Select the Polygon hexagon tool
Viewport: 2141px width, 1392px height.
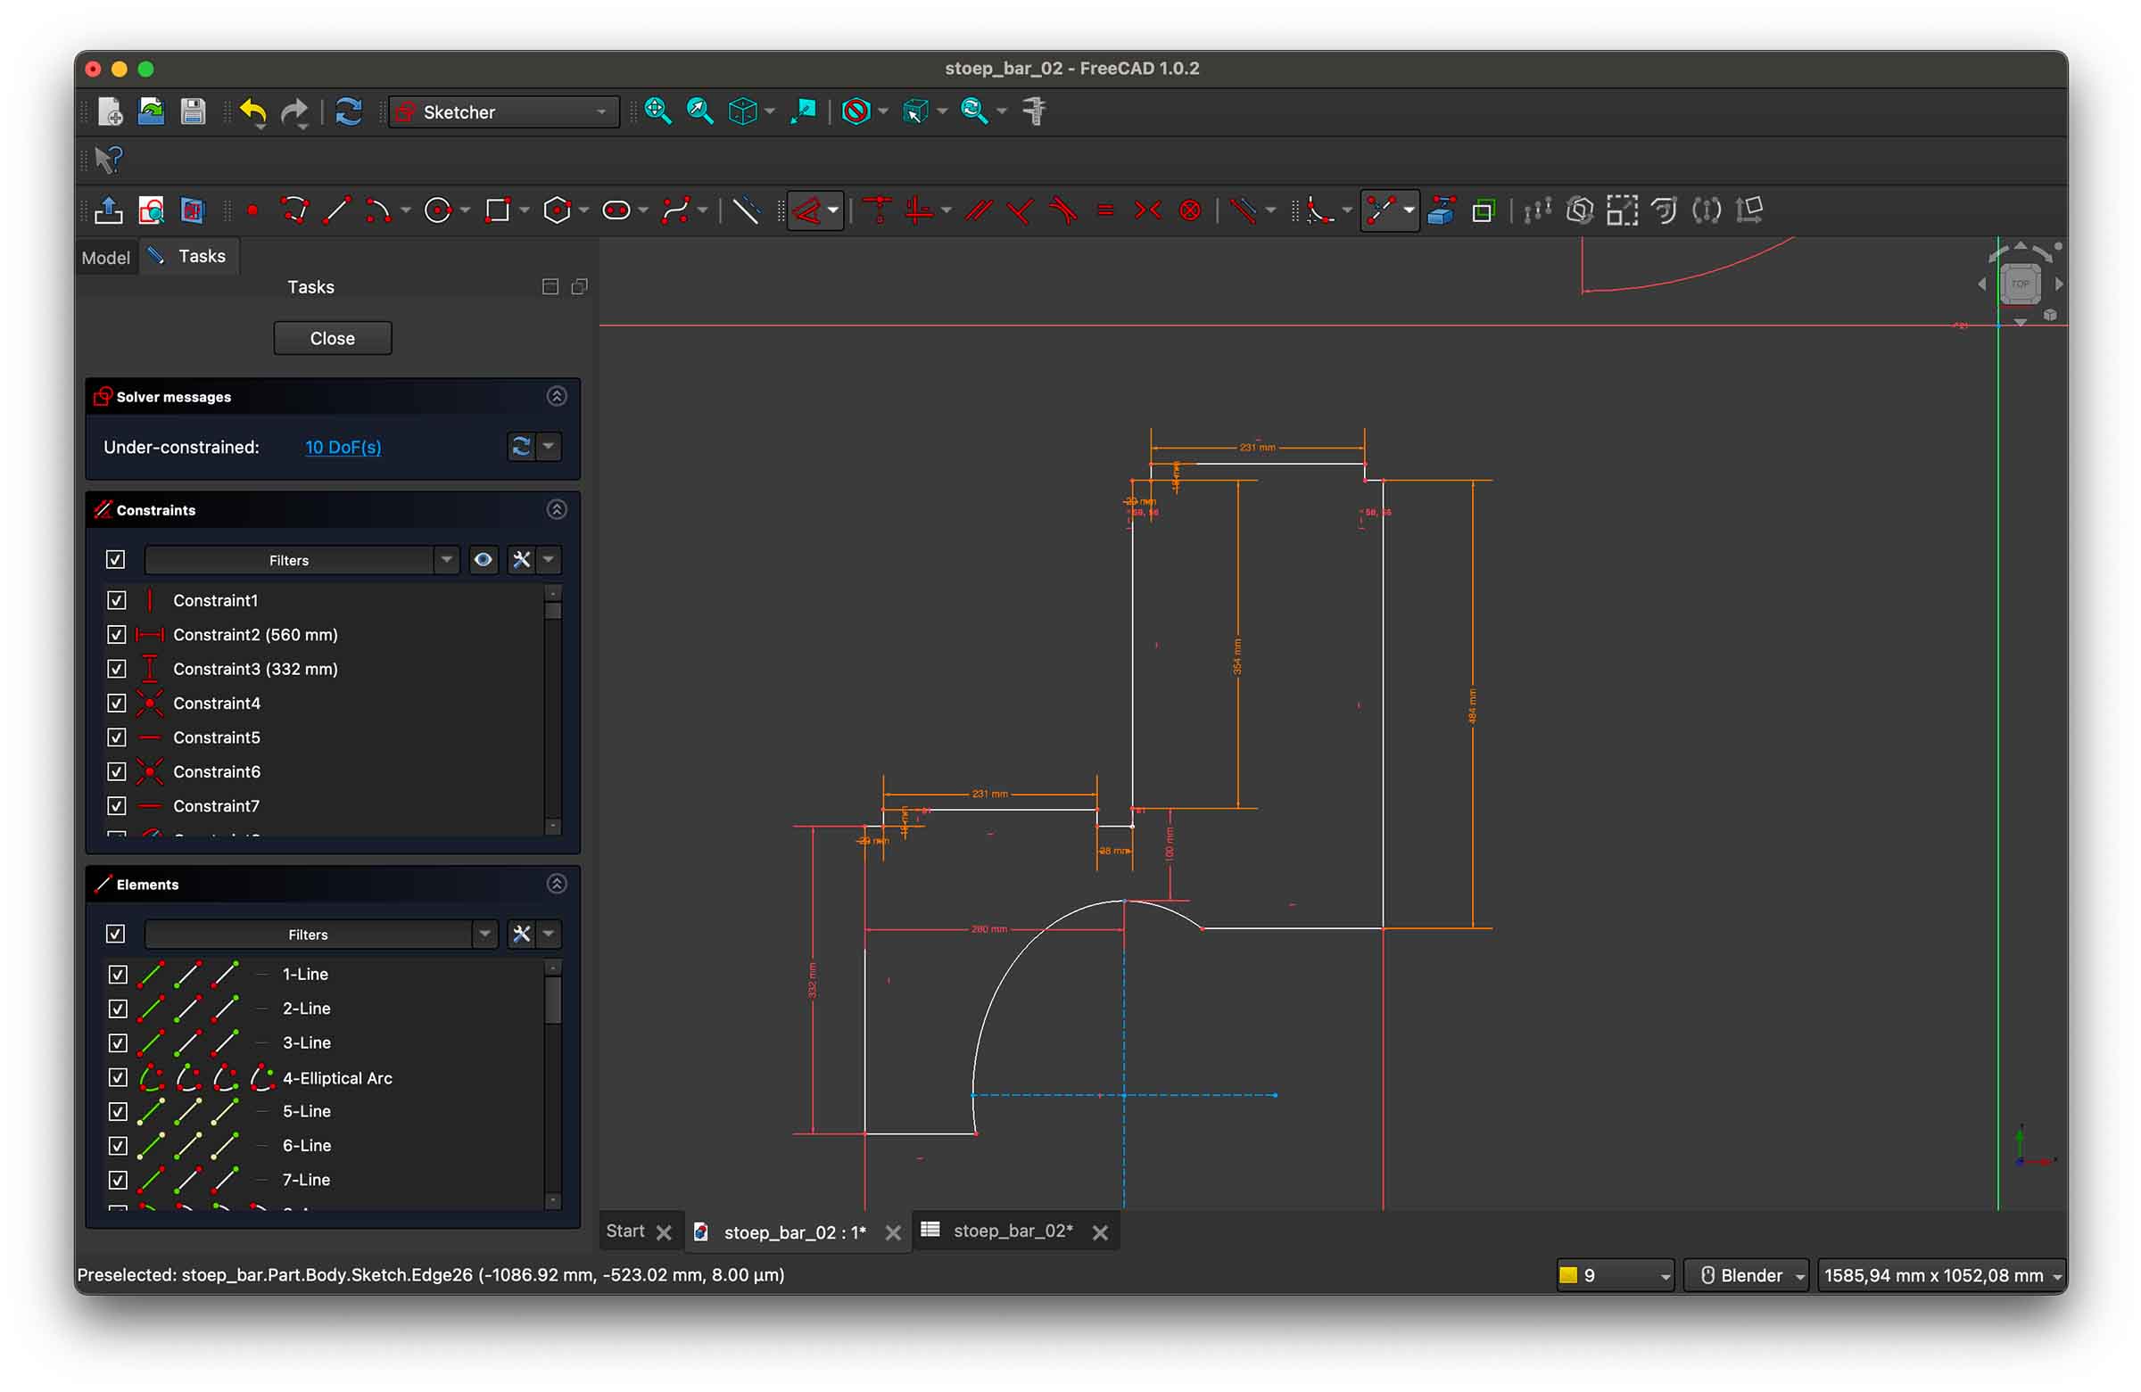tap(557, 210)
